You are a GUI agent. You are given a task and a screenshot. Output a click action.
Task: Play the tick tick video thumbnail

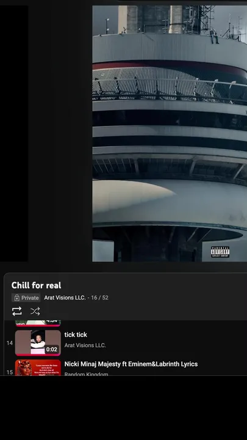(38, 343)
